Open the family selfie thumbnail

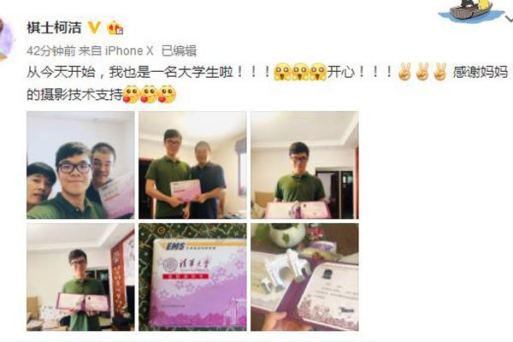(x=80, y=165)
